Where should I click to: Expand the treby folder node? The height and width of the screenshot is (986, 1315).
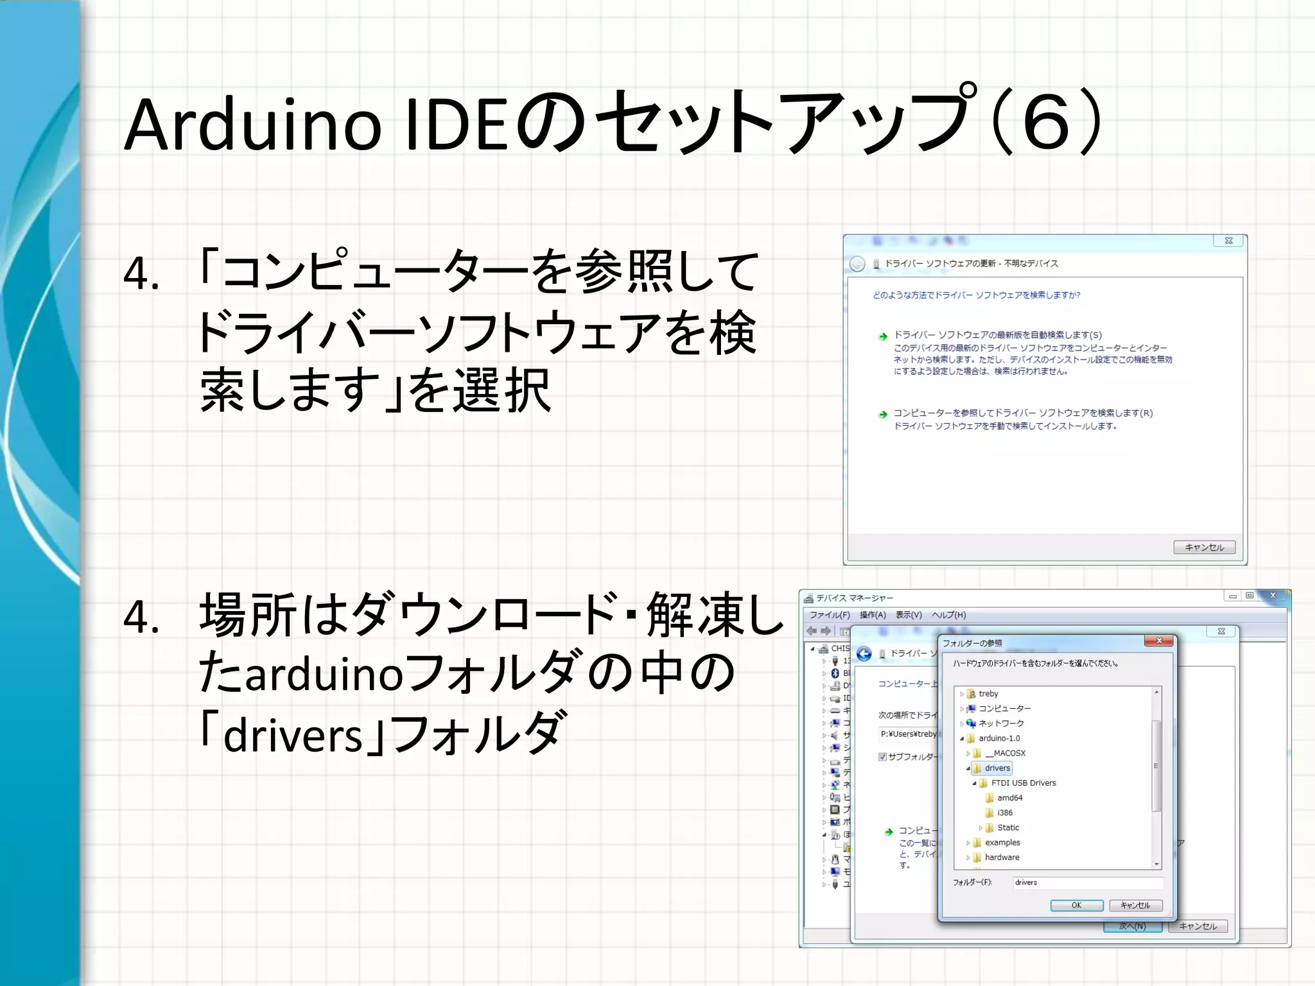962,694
